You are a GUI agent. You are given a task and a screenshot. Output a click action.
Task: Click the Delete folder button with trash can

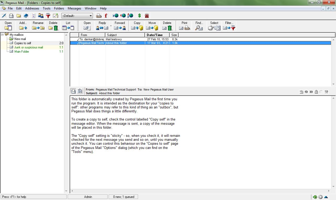coord(53,26)
